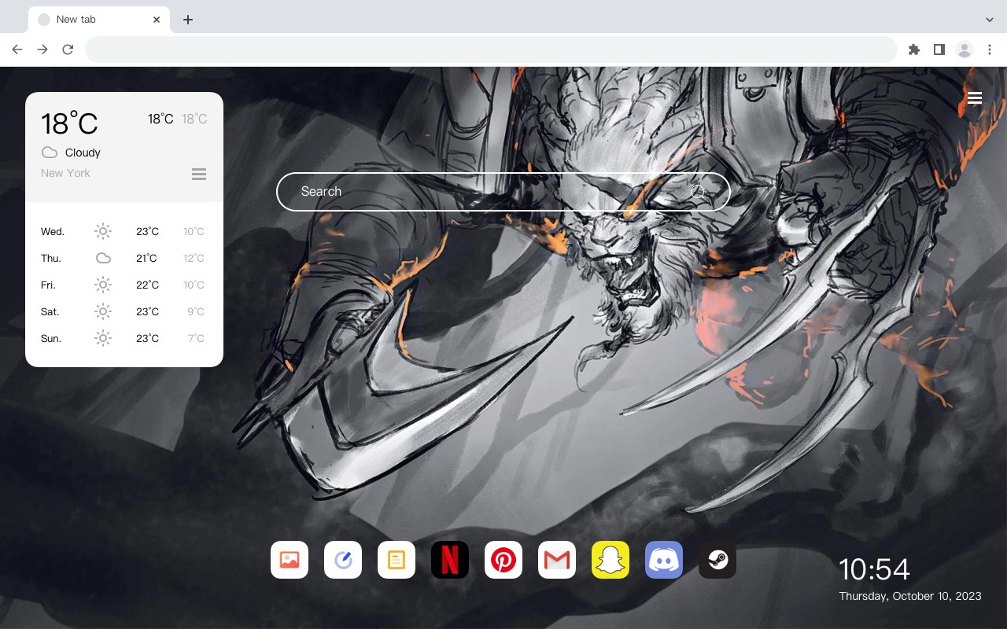Click the Search input field on the page
The image size is (1007, 629).
503,191
